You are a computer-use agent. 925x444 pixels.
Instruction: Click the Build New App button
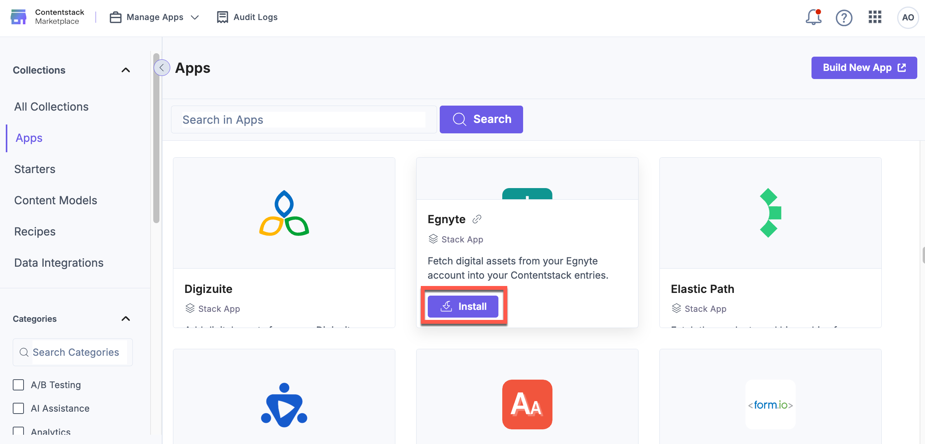coord(864,68)
